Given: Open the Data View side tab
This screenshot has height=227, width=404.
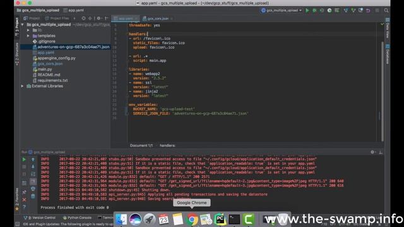Looking at the screenshot, I should coord(388,28).
